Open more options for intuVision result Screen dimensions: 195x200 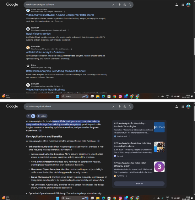click(68, 31)
